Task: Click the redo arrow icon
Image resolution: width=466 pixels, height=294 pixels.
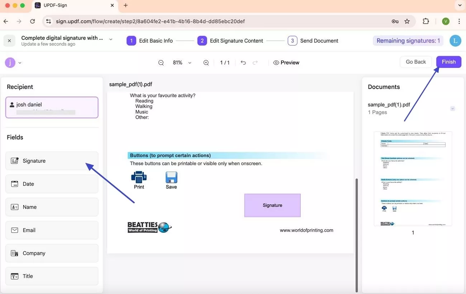Action: 255,62
